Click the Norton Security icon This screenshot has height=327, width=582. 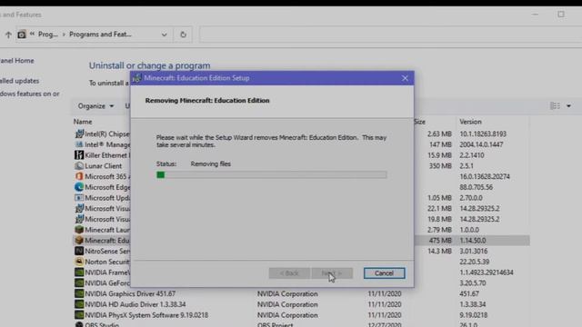[79, 262]
